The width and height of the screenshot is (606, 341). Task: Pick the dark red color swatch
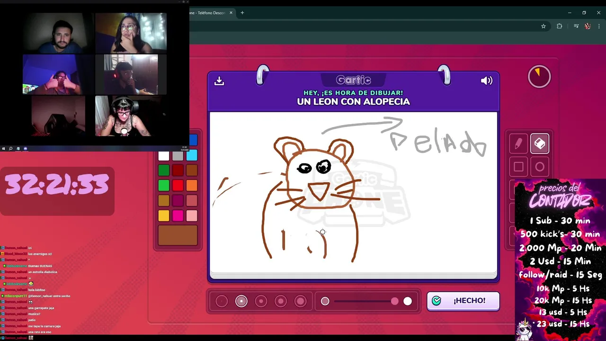(x=178, y=170)
